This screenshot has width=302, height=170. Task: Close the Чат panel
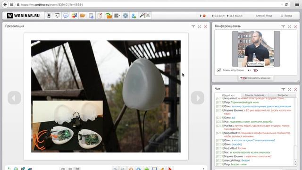coord(295,89)
